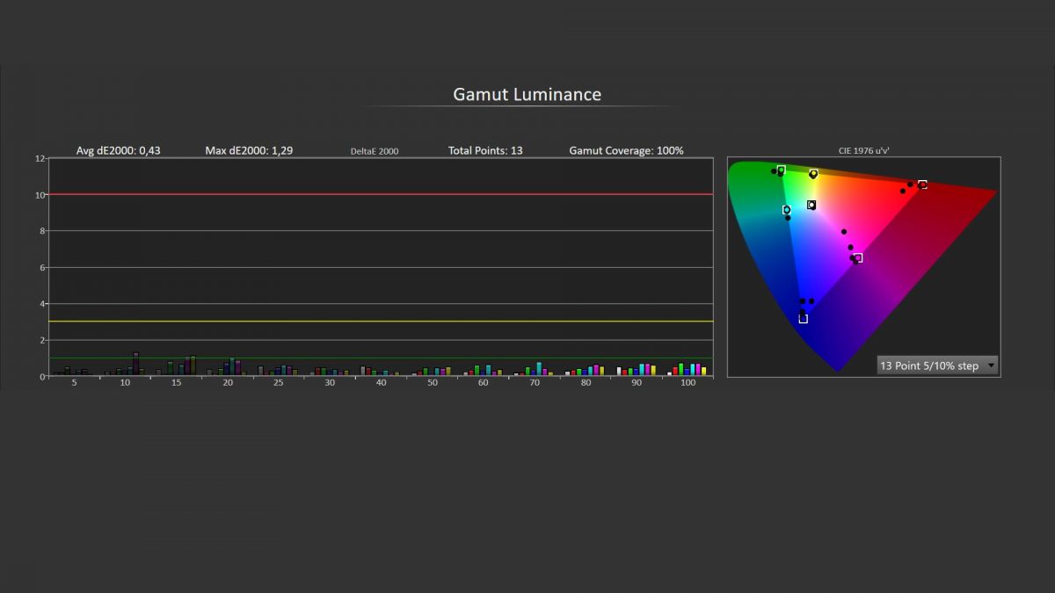Viewport: 1055px width, 593px height.
Task: Click the 6 label on the vertical axis
Action: (x=42, y=267)
